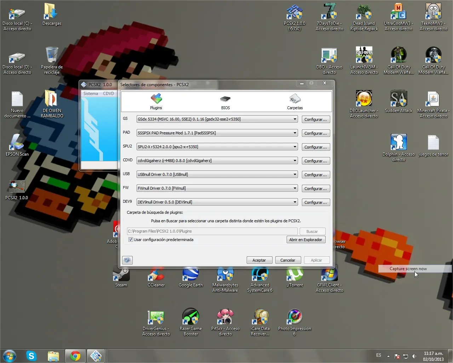Expand the GS plugin dropdown
The height and width of the screenshot is (363, 453).
click(x=217, y=119)
